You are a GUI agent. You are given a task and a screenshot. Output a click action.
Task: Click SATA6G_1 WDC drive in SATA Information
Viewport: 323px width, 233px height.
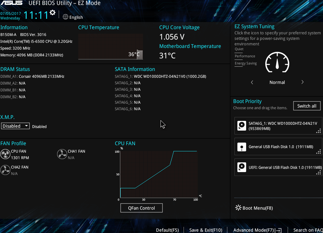click(161, 76)
